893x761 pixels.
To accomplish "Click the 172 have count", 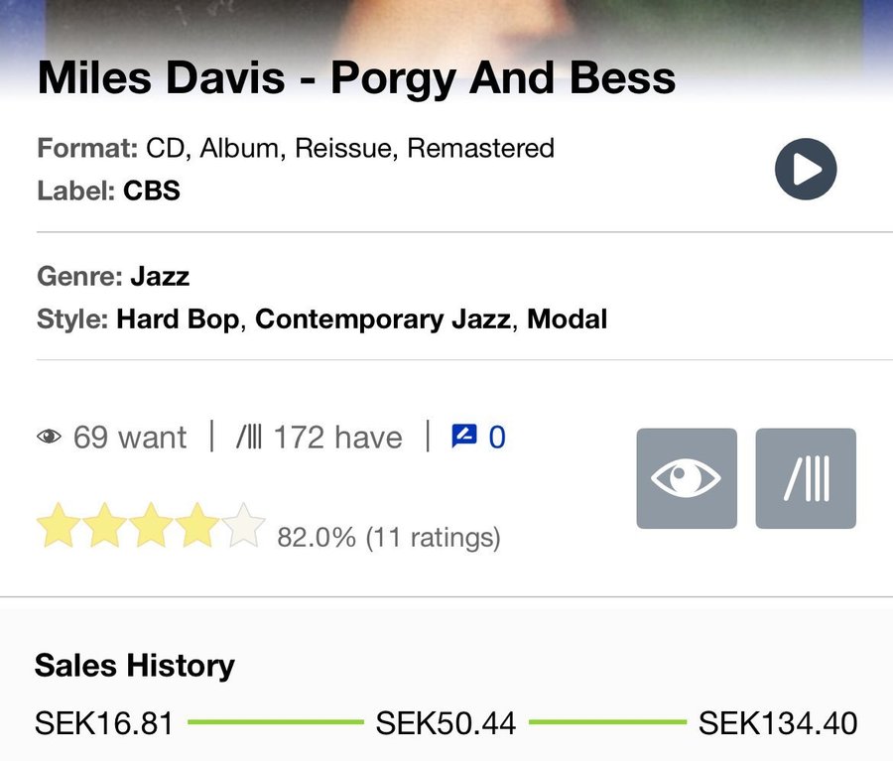I will 337,438.
